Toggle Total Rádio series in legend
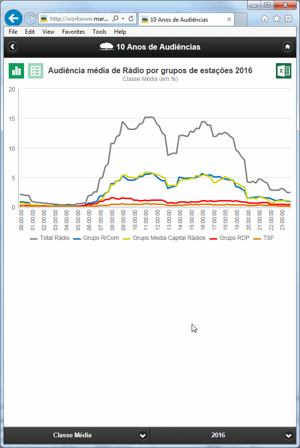This screenshot has height=448, width=300. coord(50,238)
